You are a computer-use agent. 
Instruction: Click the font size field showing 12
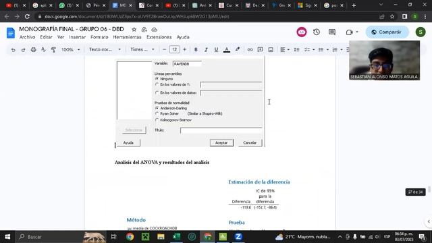174,49
